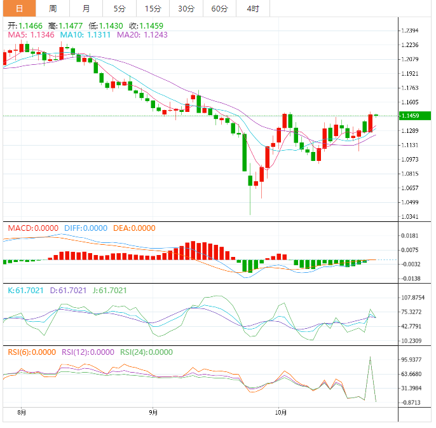Click the 10.2309 KDJ axis label
436x428 pixels.
[x=412, y=341]
